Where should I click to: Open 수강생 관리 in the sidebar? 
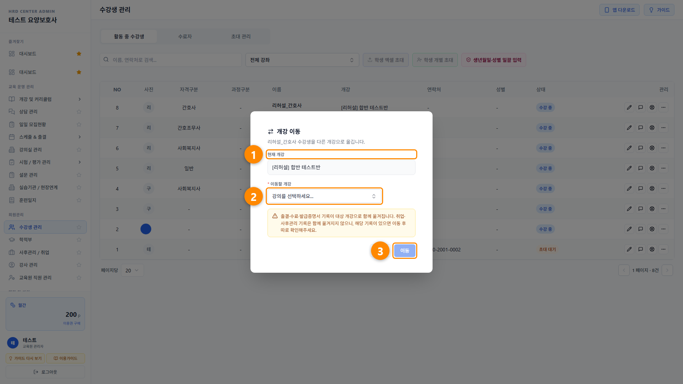[x=45, y=227]
